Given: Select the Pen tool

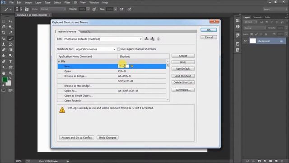Looking at the screenshot, I should click(4, 62).
